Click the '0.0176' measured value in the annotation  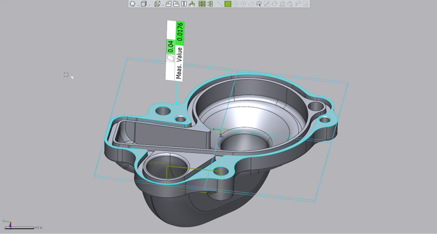click(x=180, y=32)
